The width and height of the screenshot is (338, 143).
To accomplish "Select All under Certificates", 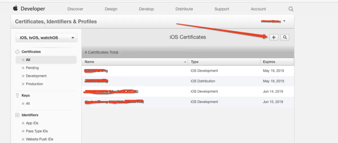I will click(x=46, y=60).
